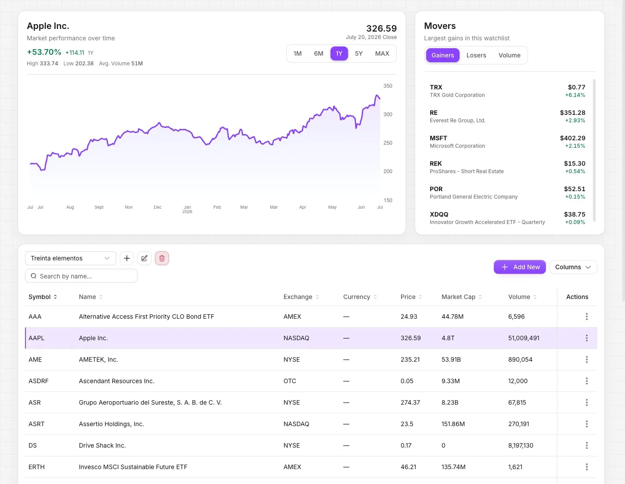625x484 pixels.
Task: Click Grupo Aeroportuario del Sureste row
Action: pyautogui.click(x=311, y=402)
